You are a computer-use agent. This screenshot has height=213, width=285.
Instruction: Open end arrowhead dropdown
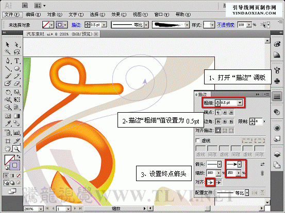click(240, 164)
